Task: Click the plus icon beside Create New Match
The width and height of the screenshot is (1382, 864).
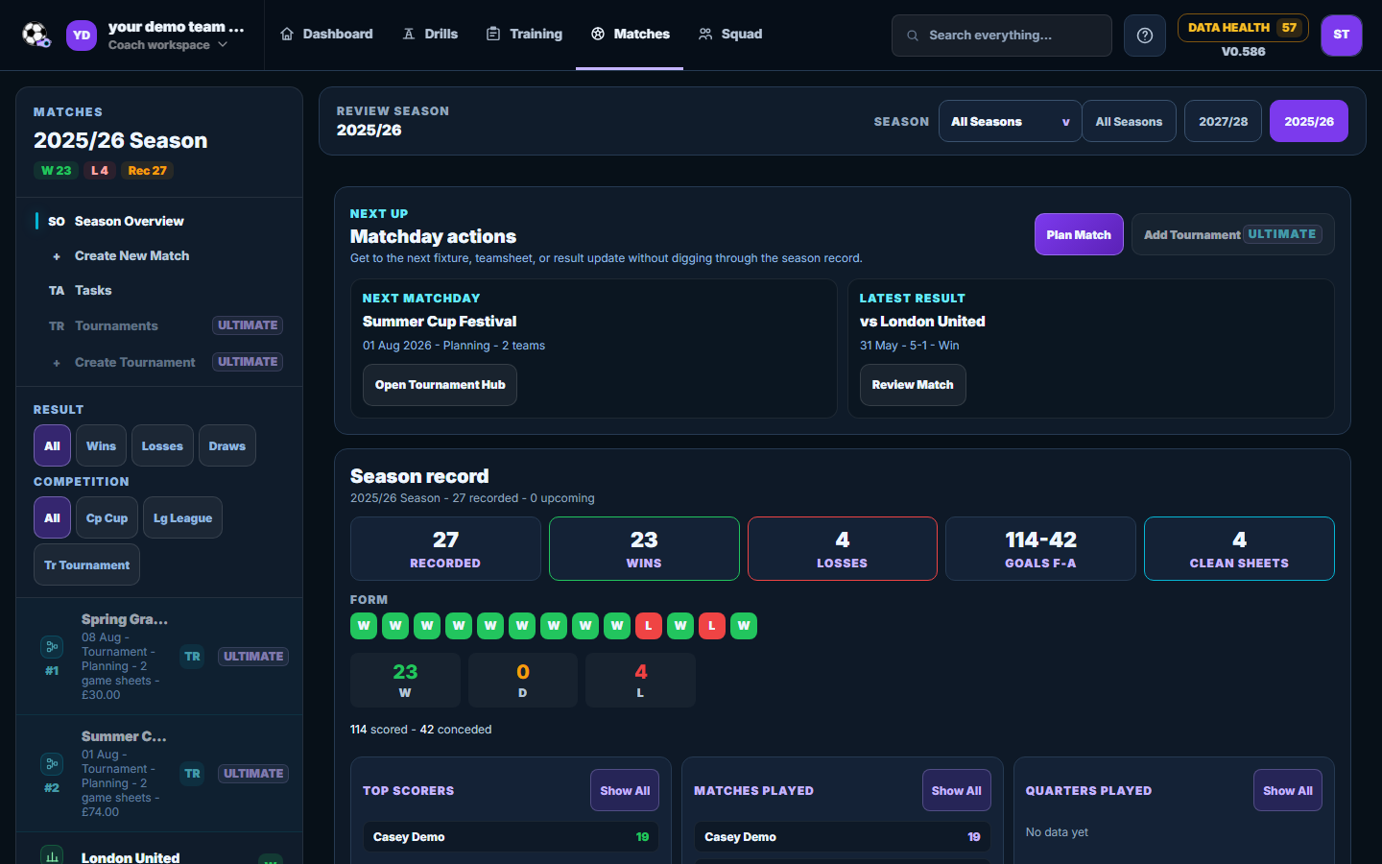Action: [x=57, y=256]
